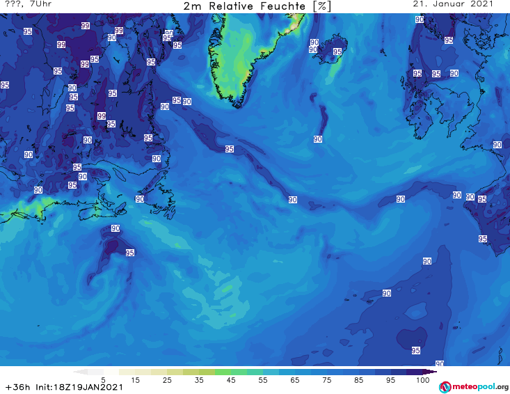Click the meteopool.org logo
The height and width of the screenshot is (394, 510).
coord(474,387)
